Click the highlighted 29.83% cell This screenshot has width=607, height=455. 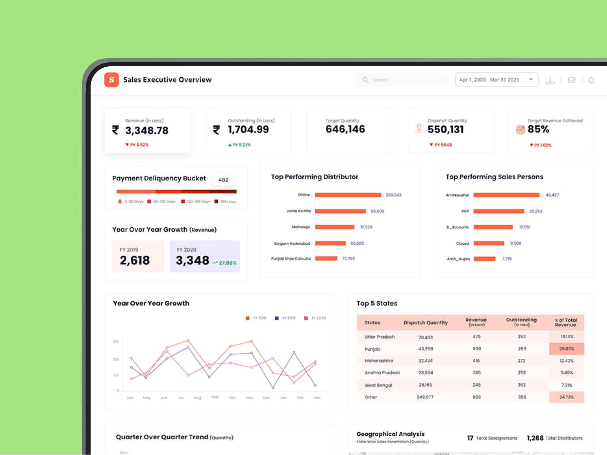(x=567, y=349)
